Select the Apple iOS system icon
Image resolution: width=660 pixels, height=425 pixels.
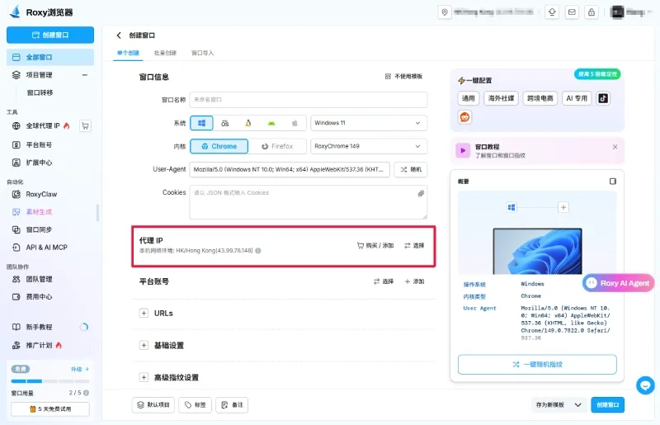click(x=295, y=123)
